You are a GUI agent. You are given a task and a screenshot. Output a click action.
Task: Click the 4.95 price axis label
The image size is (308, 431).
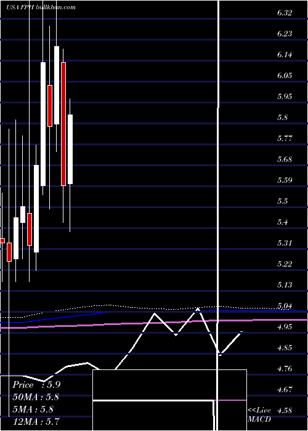285,326
